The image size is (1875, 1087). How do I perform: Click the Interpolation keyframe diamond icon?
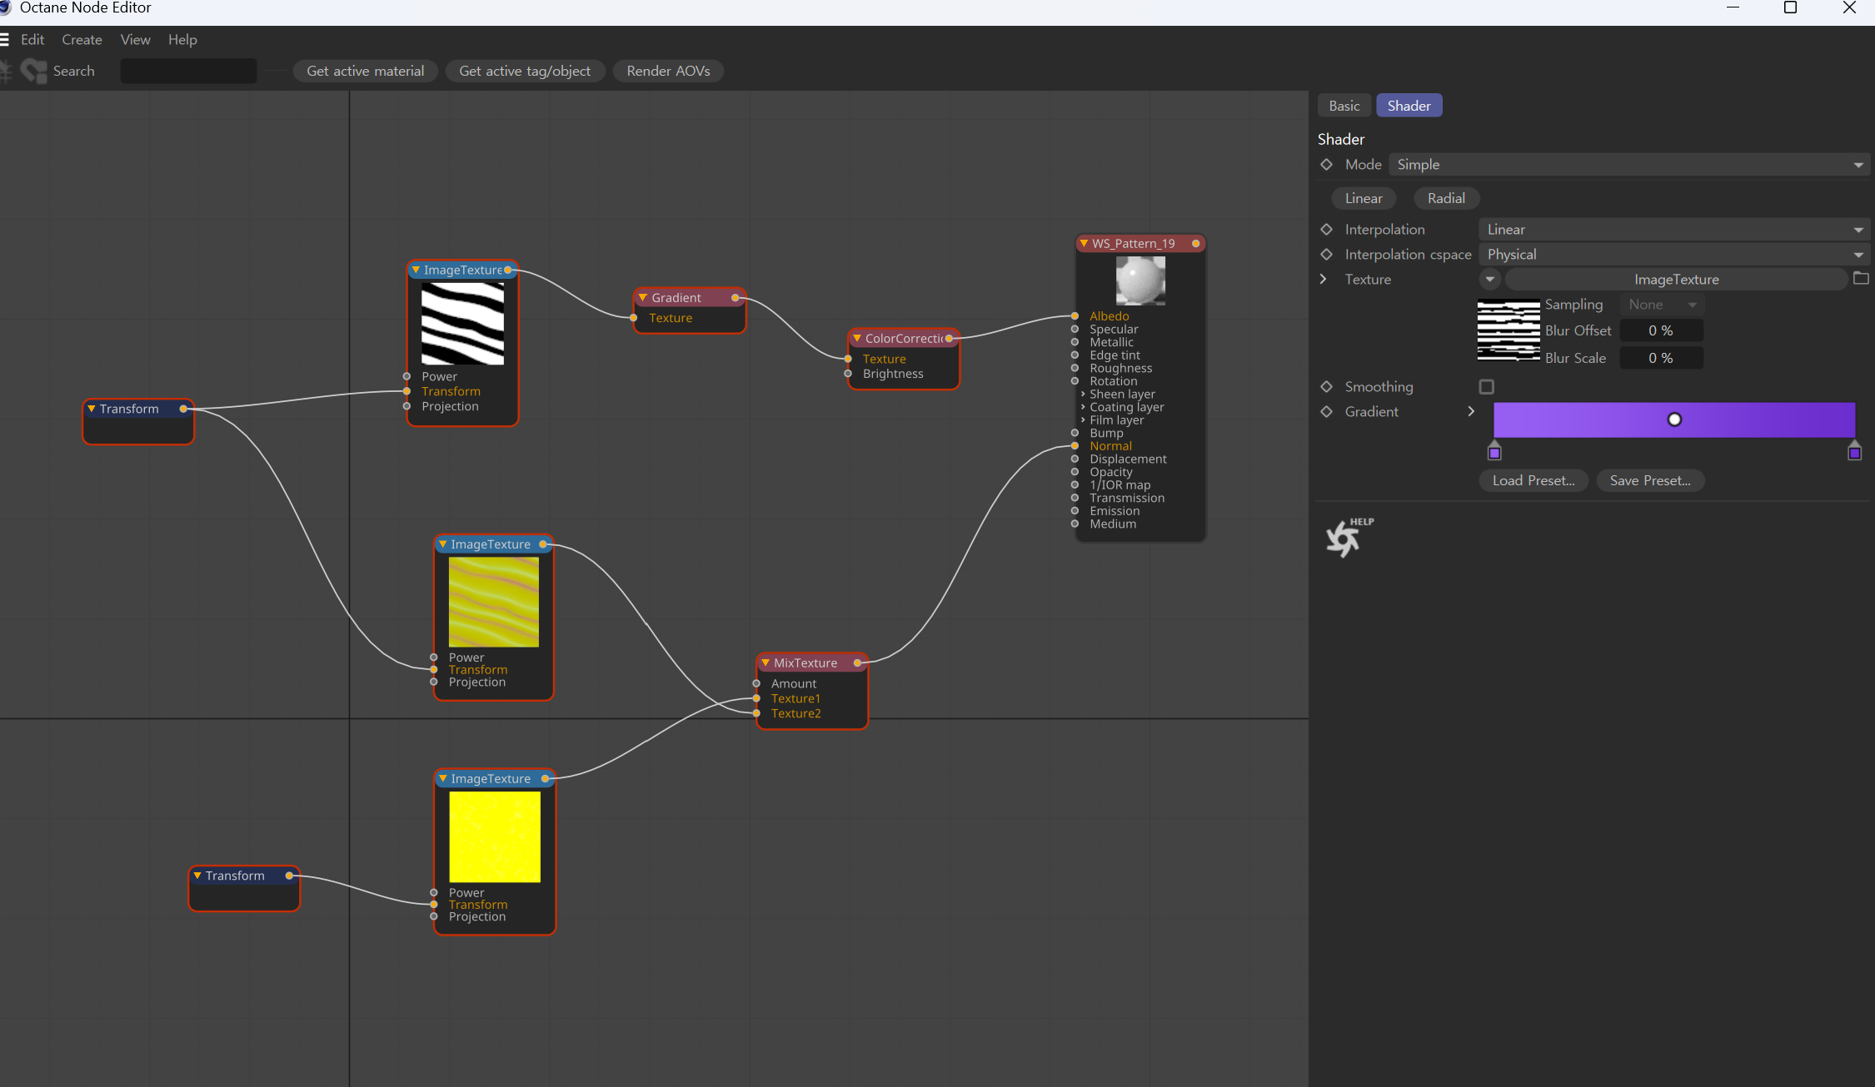tap(1327, 229)
